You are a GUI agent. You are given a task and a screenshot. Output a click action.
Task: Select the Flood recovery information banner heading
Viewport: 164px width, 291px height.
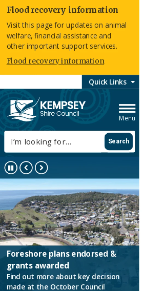tap(62, 10)
